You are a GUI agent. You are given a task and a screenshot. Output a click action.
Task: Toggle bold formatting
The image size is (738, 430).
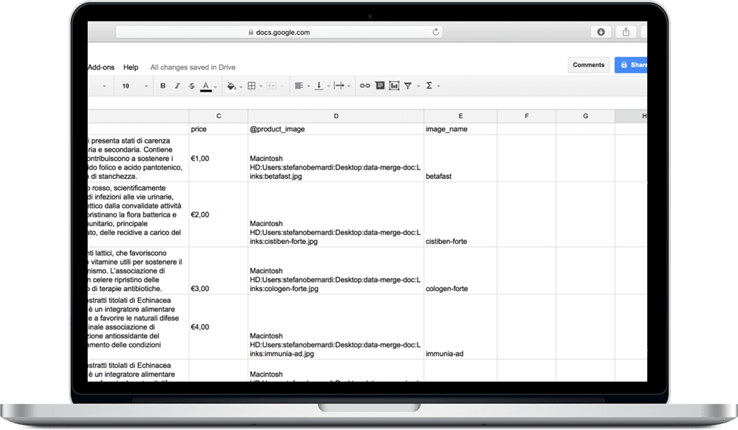click(x=163, y=86)
